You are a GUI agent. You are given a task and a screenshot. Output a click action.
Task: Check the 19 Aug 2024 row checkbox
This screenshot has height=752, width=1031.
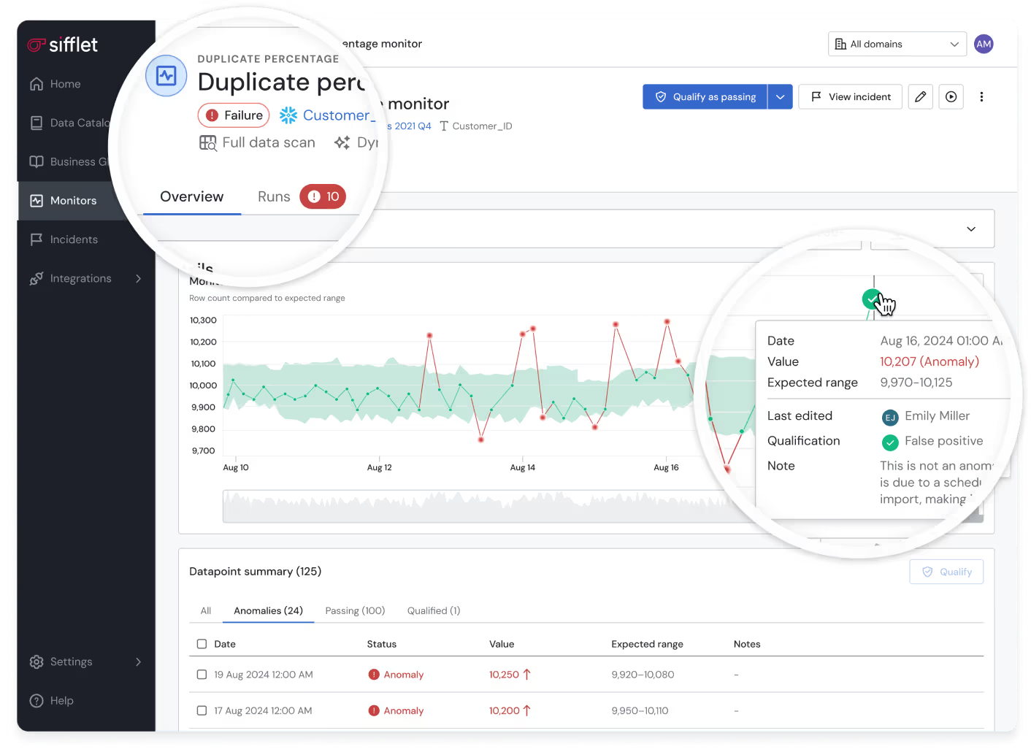coord(202,675)
